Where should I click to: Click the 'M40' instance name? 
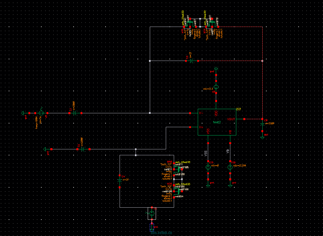coord(169,162)
